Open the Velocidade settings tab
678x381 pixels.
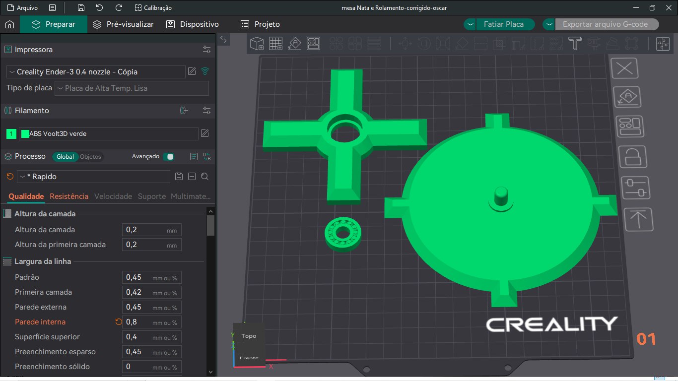(113, 196)
